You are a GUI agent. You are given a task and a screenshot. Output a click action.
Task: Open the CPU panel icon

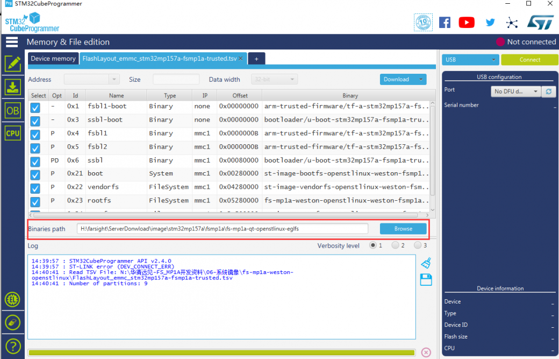coord(12,133)
